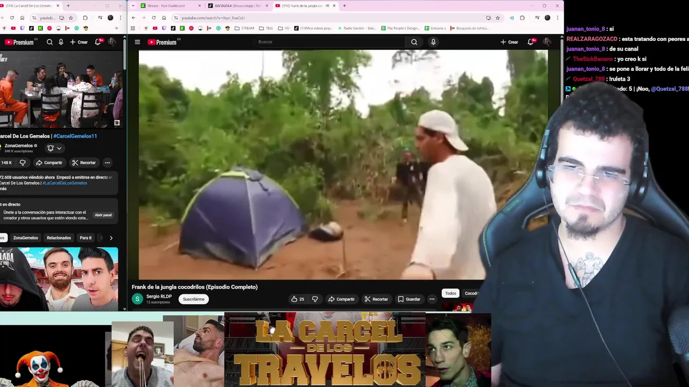
Task: Click Compartir under Frank de la jungla video
Action: click(341, 299)
